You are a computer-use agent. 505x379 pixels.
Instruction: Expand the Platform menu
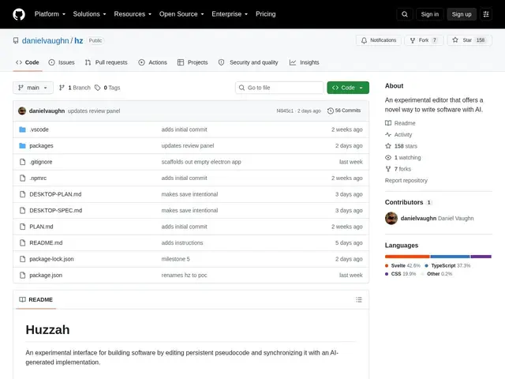(x=50, y=14)
